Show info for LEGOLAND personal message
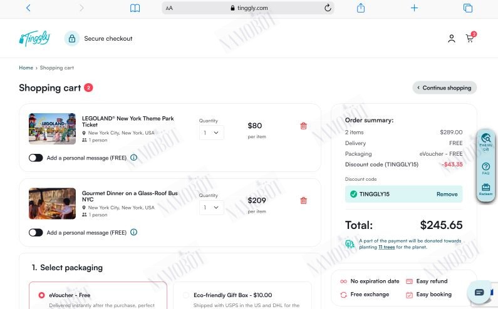Image resolution: width=498 pixels, height=309 pixels. [133, 158]
